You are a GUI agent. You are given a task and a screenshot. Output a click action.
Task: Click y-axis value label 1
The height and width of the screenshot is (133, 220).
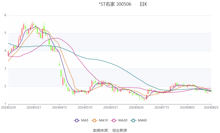click(x=5, y=104)
